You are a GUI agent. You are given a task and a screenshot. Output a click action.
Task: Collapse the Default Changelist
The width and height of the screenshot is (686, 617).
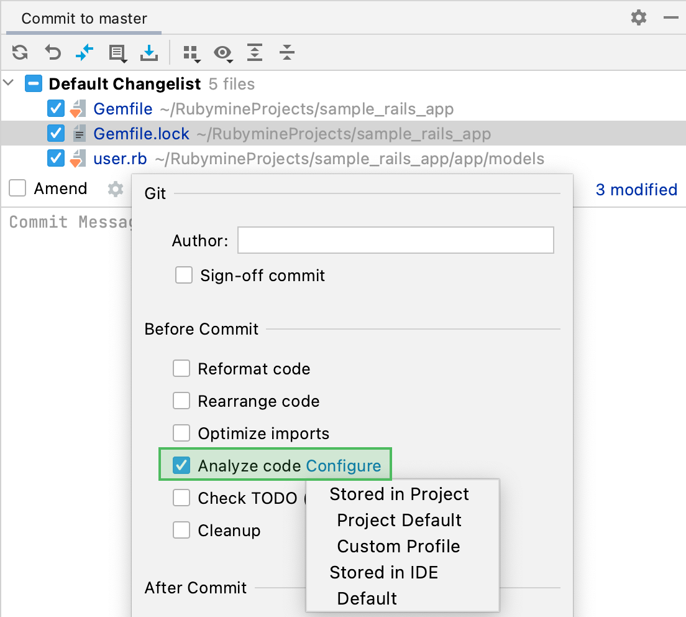click(x=8, y=83)
